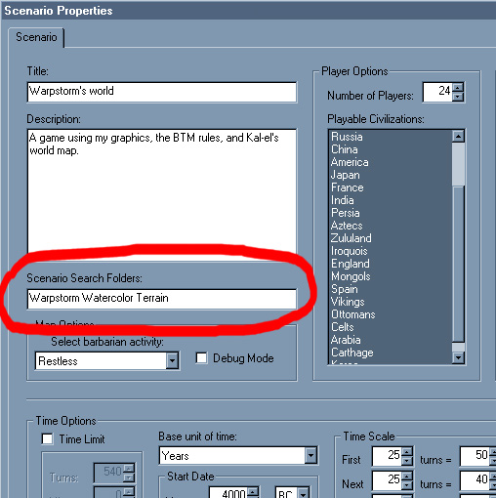Viewport: 496px width, 498px height.
Task: Select the Scenario tab
Action: pyautogui.click(x=36, y=37)
